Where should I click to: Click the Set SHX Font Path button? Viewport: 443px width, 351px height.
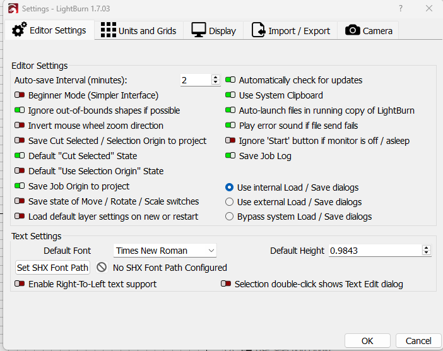pos(52,267)
